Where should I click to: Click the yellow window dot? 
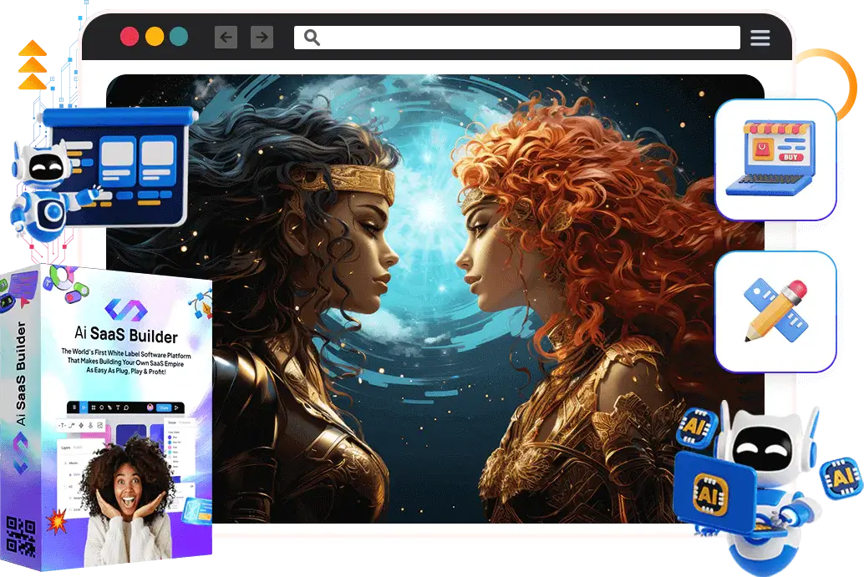155,37
